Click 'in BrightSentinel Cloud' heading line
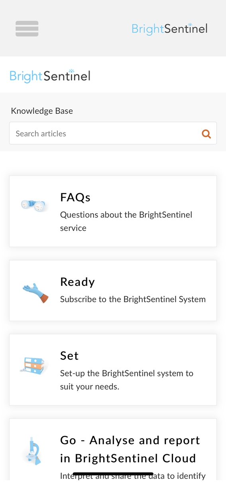Screen dimensions: 226x485 128,458
